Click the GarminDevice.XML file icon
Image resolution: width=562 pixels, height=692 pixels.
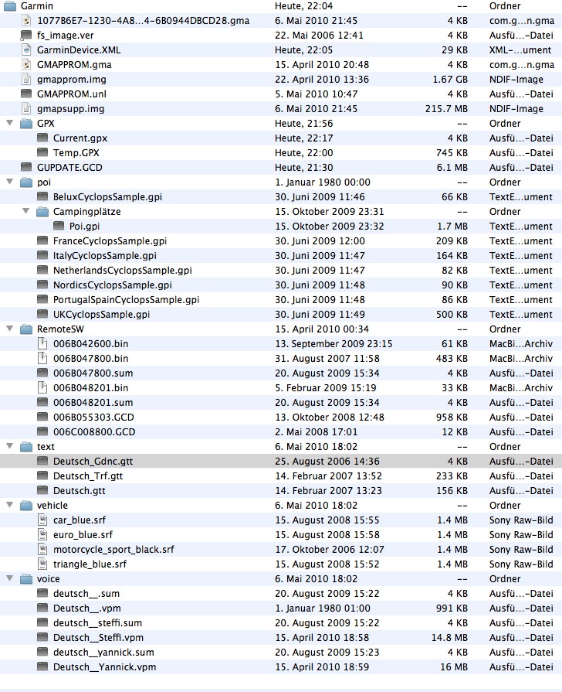pyautogui.click(x=26, y=49)
